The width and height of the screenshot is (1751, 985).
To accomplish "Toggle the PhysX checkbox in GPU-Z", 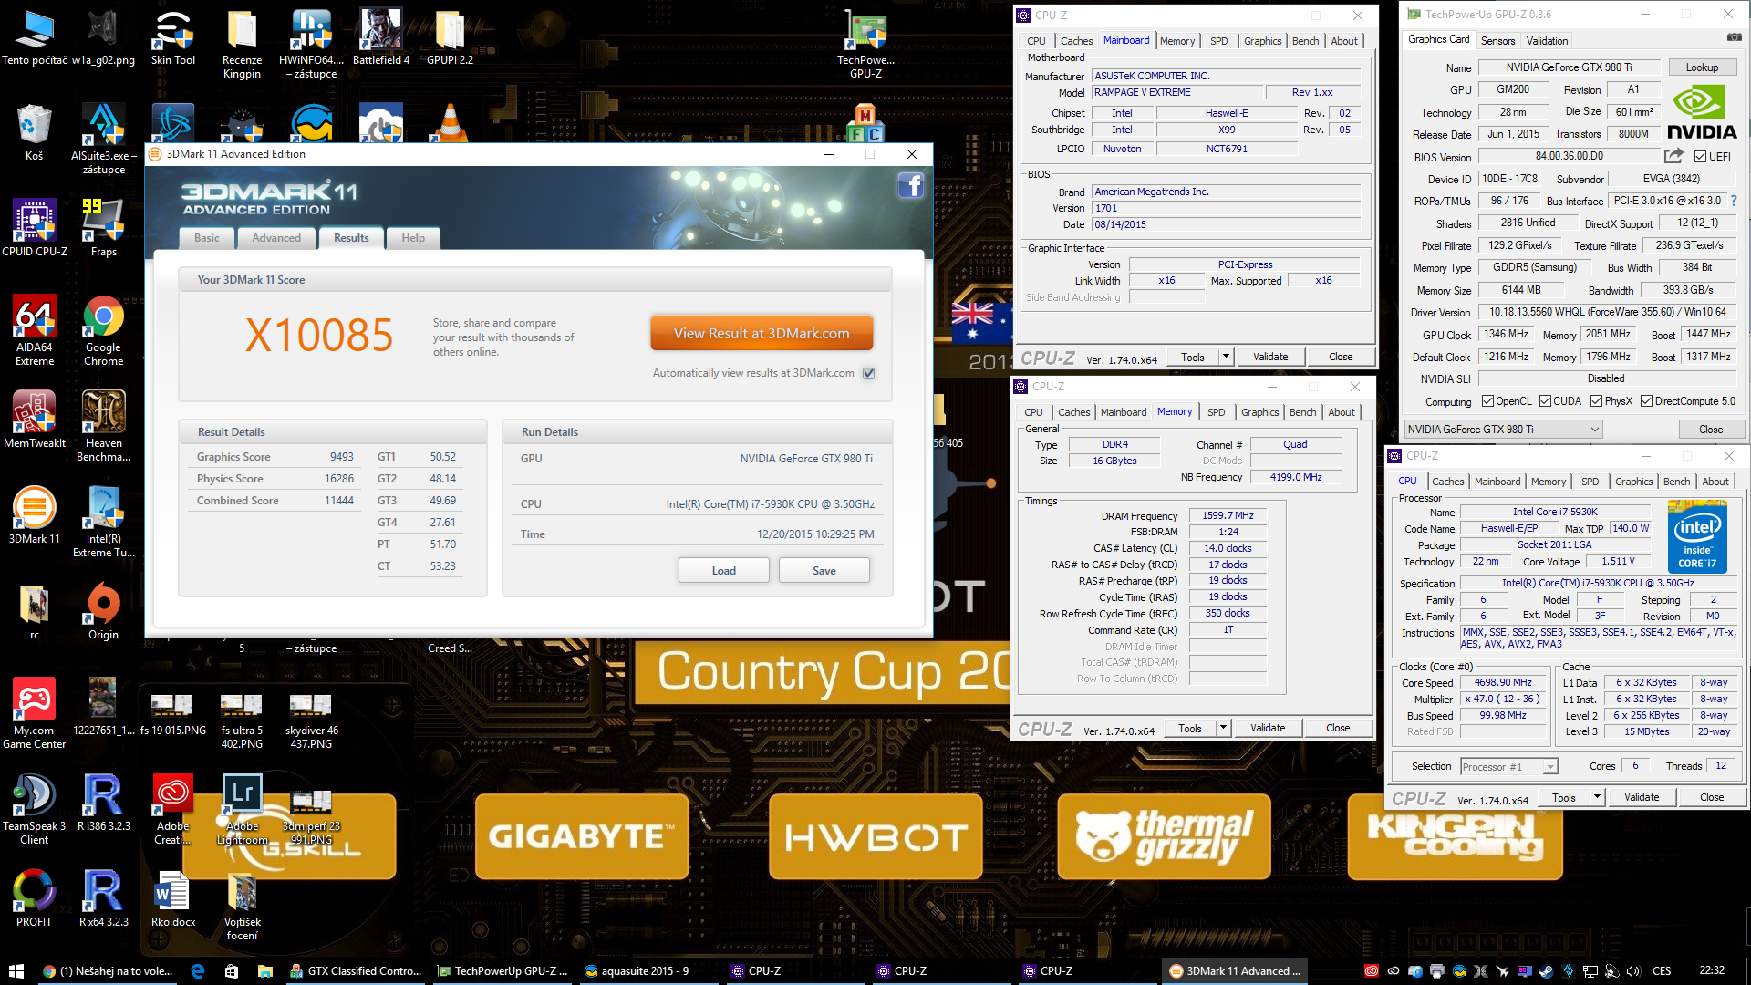I will pos(1596,401).
